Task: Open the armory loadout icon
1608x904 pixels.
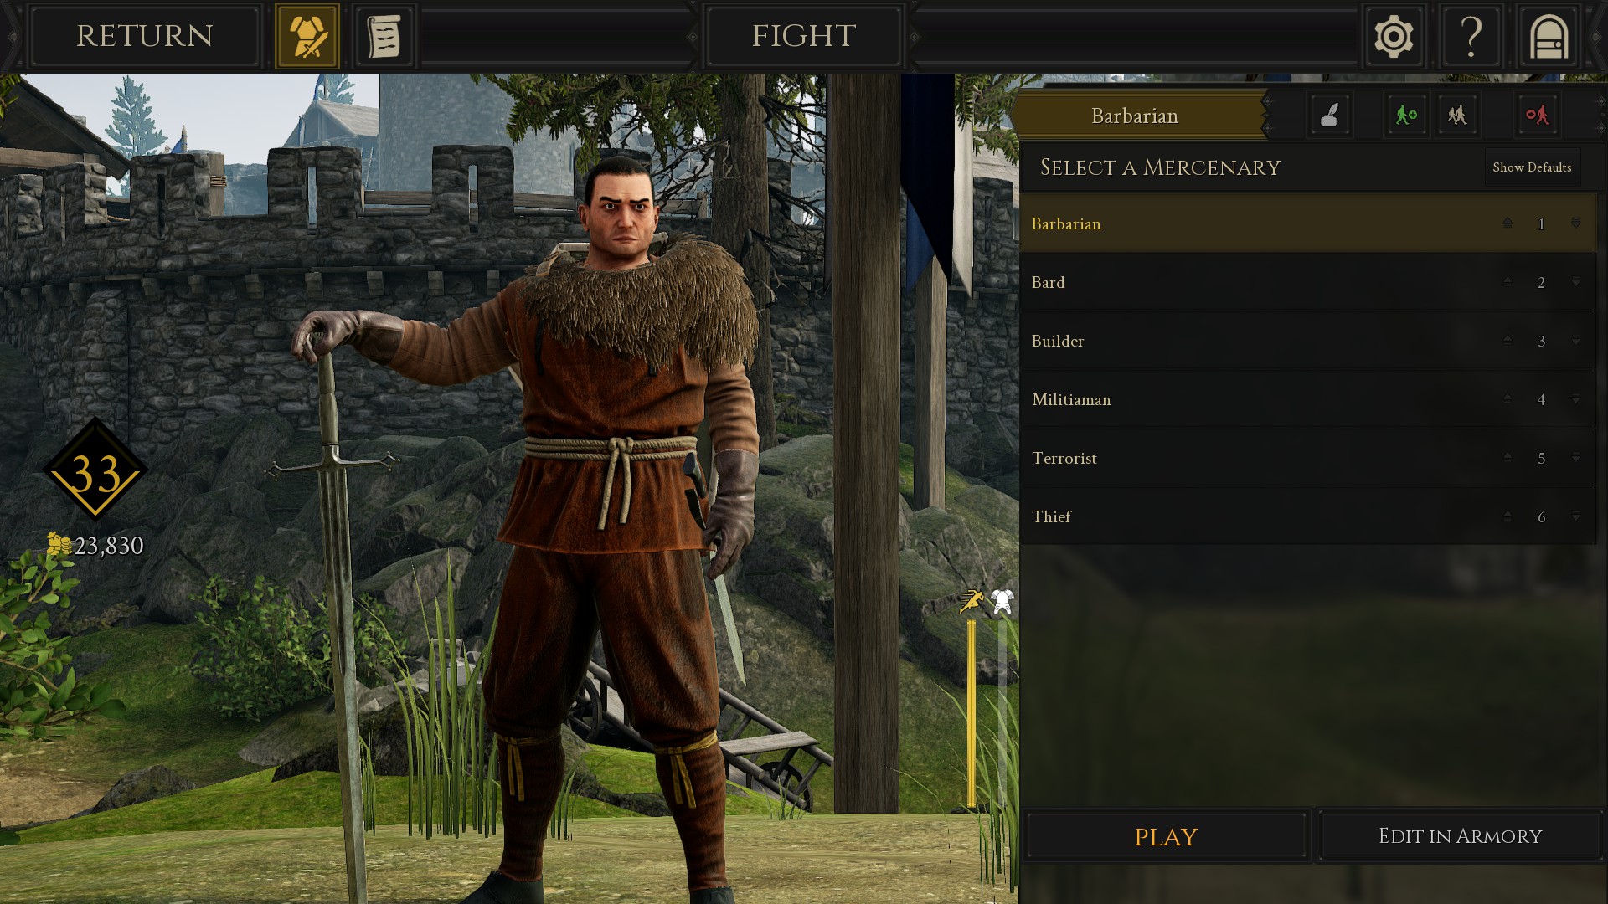Action: (307, 36)
